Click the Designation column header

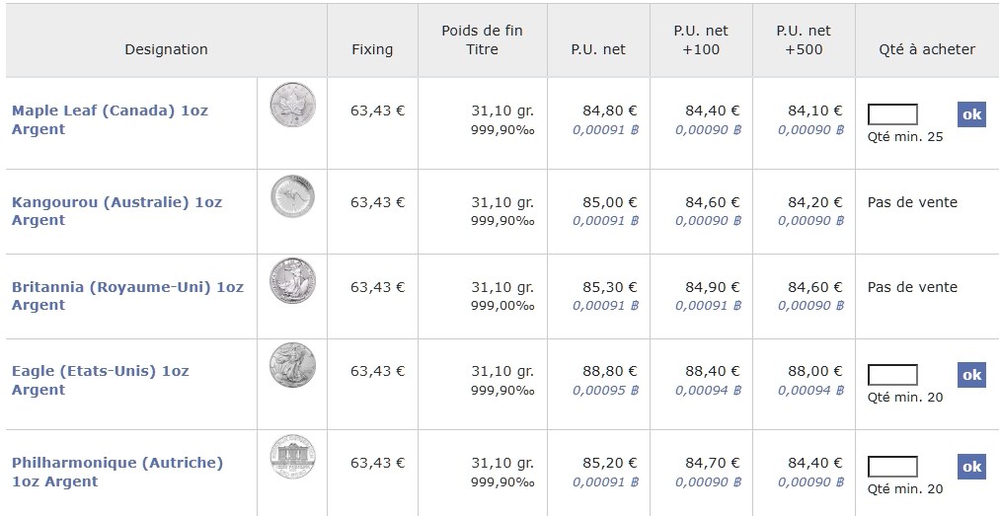coord(166,49)
